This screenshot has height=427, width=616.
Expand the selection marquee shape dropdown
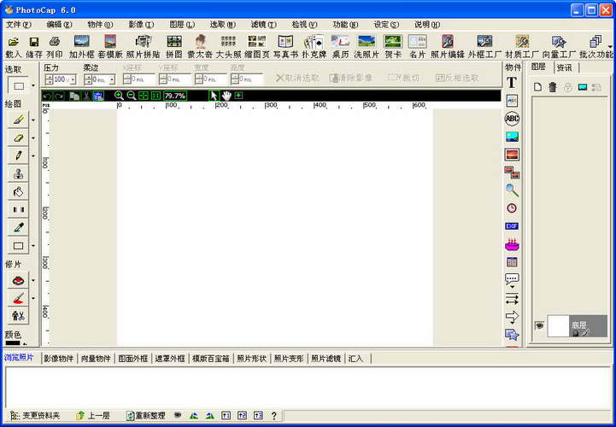click(33, 85)
